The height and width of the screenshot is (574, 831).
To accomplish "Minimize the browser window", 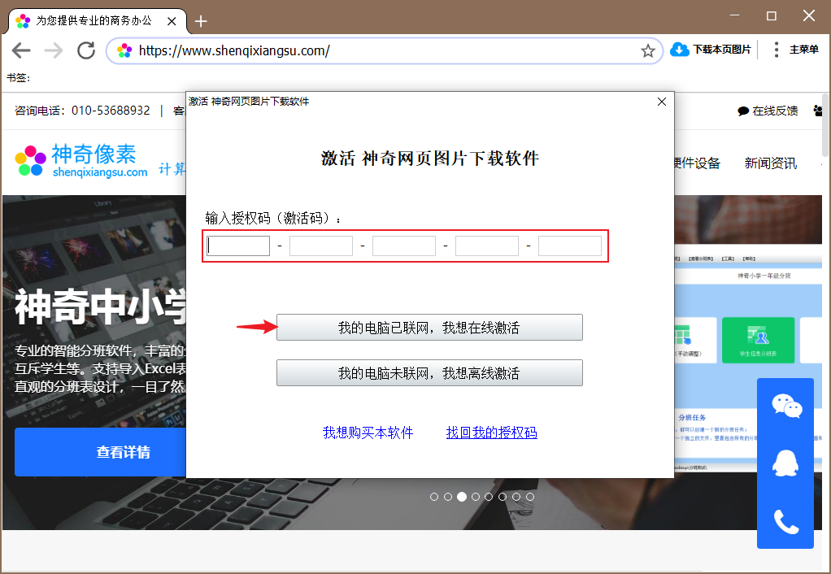I will pyautogui.click(x=734, y=16).
